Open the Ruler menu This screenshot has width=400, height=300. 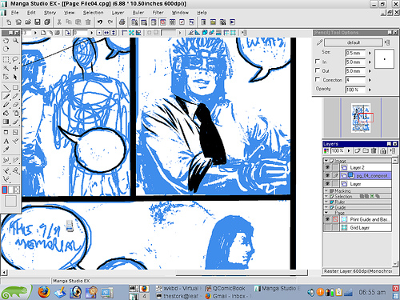click(138, 13)
